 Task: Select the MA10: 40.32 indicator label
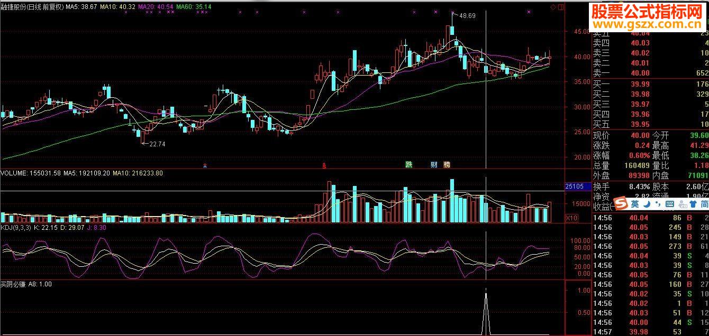pyautogui.click(x=118, y=7)
